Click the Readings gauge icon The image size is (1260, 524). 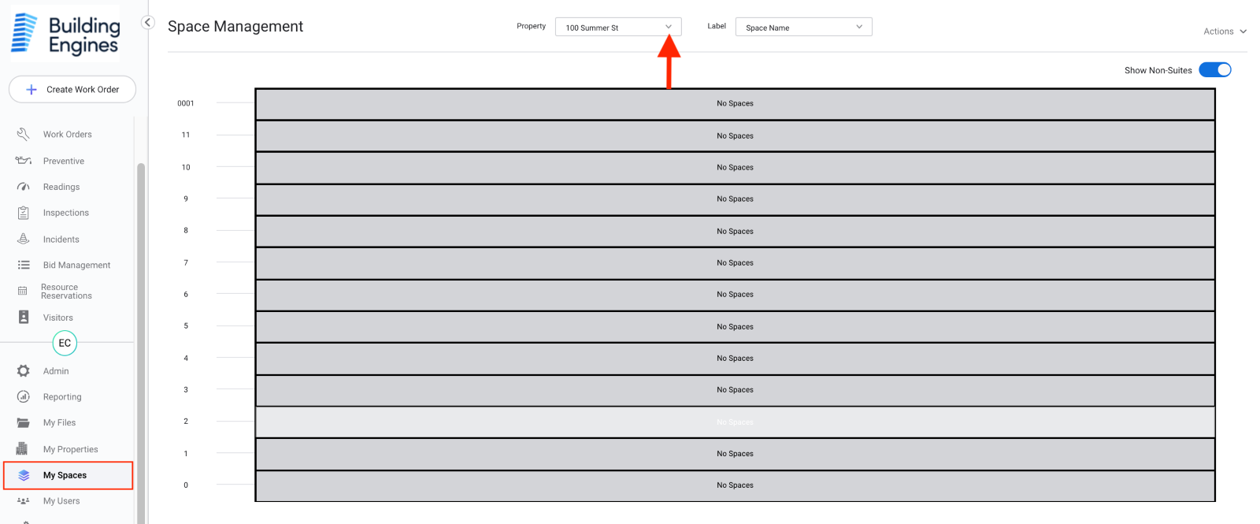(x=24, y=187)
